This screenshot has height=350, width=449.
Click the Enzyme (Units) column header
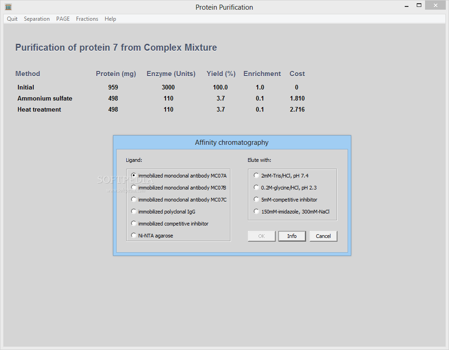pos(171,74)
